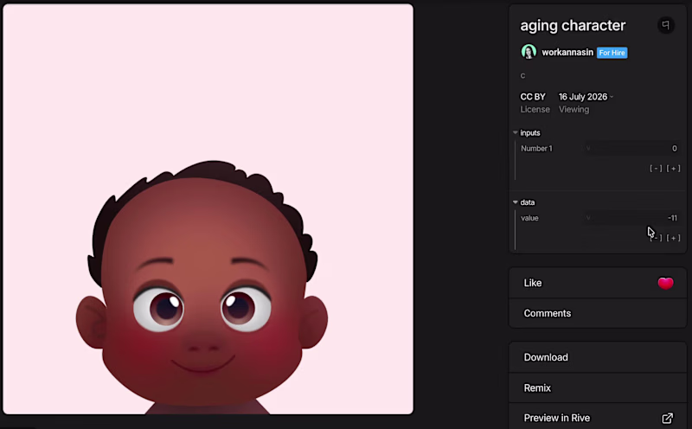Collapse the data section
692x429 pixels.
(515, 202)
